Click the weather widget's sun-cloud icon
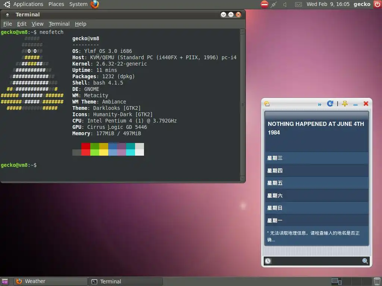 pyautogui.click(x=267, y=104)
